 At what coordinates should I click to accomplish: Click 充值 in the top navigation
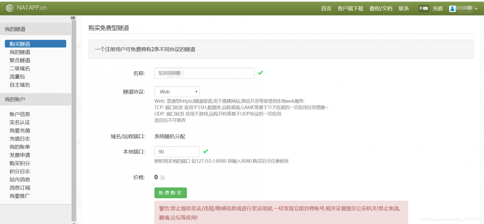tap(437, 8)
